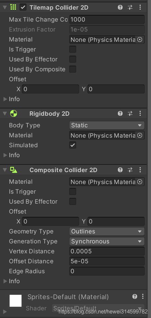Click the Vertex Distance input field
151x318 pixels.
pos(107,251)
